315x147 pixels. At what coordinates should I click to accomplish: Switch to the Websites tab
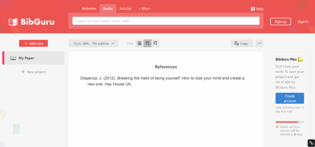pyautogui.click(x=89, y=9)
